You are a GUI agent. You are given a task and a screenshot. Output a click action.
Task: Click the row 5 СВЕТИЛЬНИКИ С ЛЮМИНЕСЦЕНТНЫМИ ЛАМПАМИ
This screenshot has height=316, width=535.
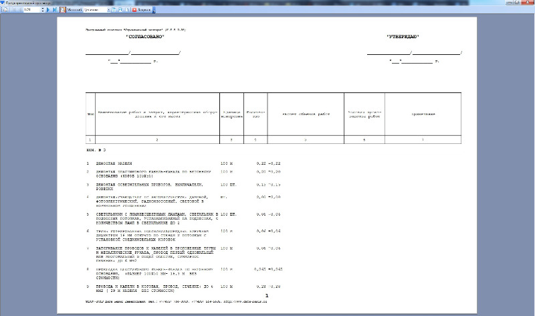157,219
